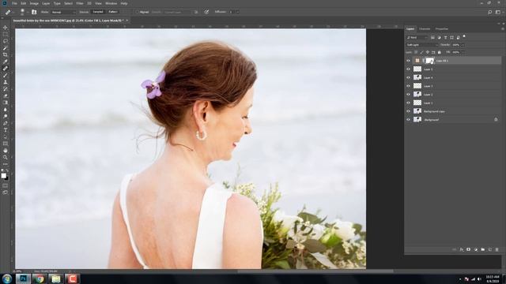
Task: Hide the Color Fill 1 layer
Action: pyautogui.click(x=408, y=61)
